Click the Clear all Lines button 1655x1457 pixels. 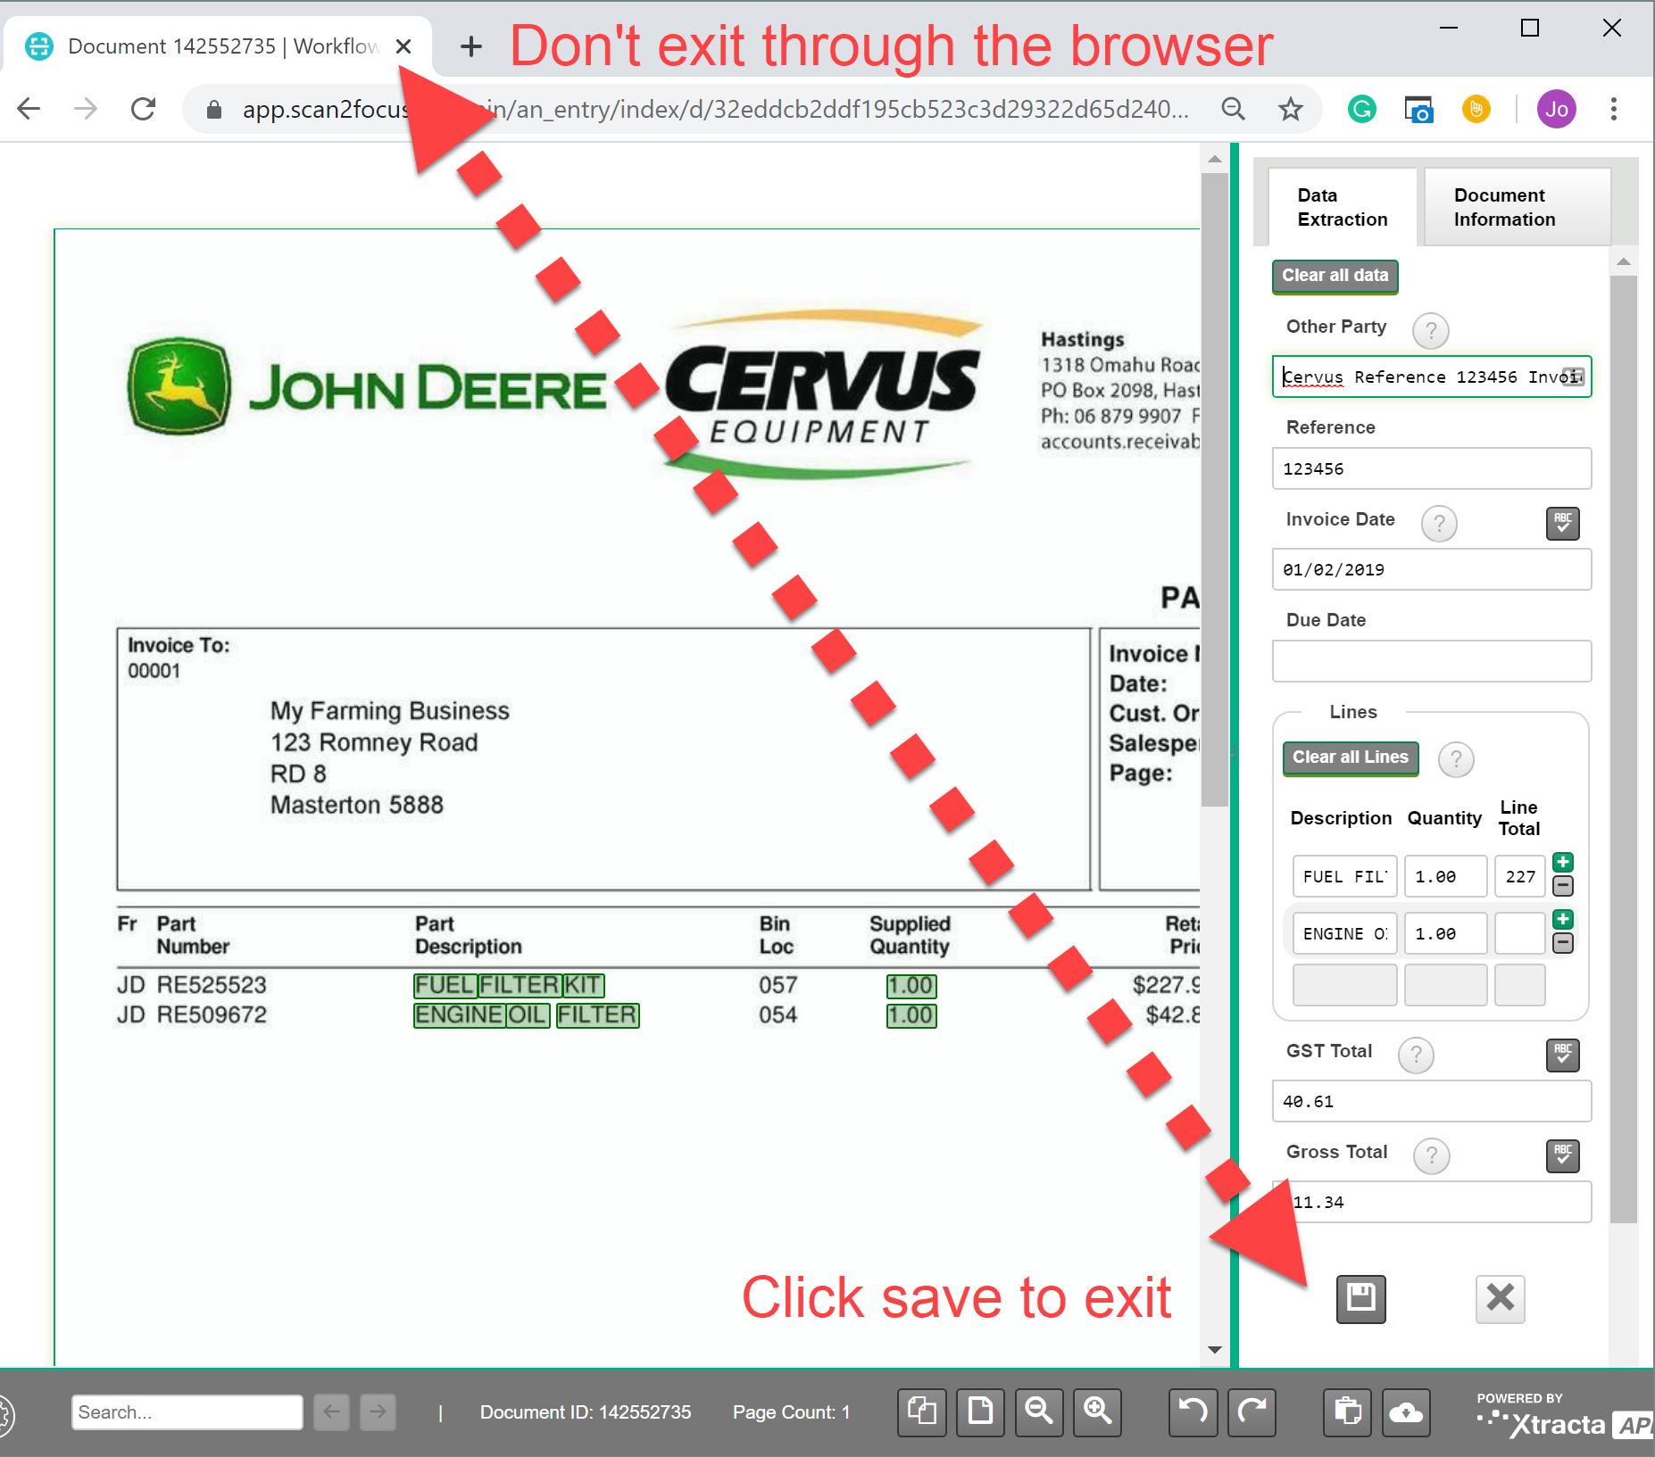click(1350, 757)
